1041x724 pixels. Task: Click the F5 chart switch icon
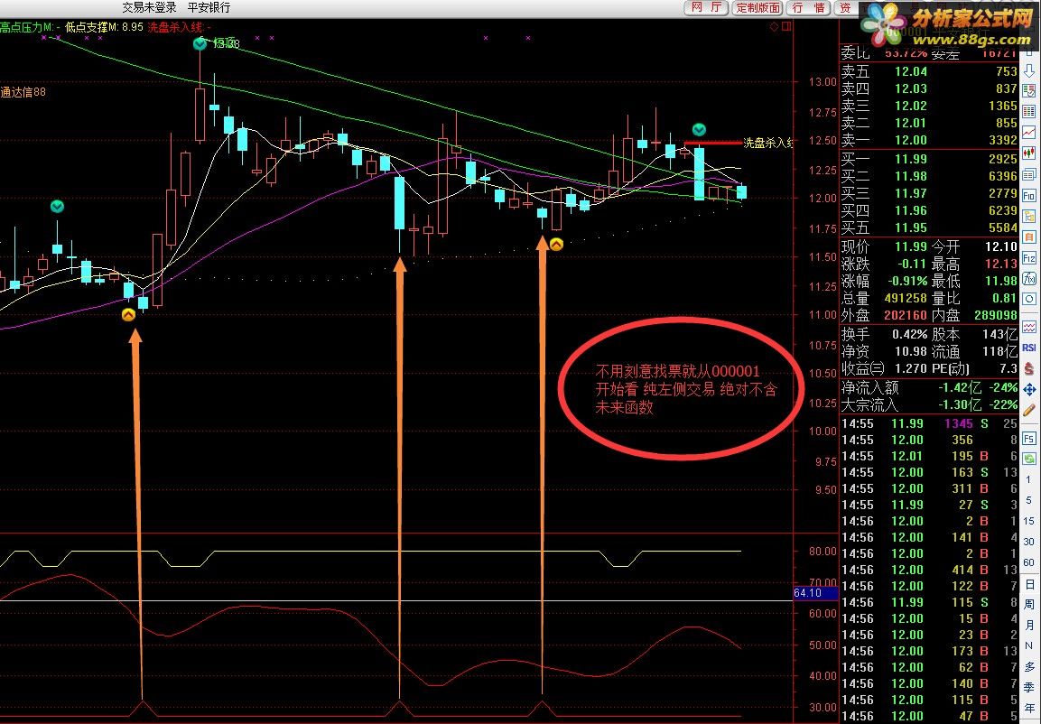click(1029, 439)
